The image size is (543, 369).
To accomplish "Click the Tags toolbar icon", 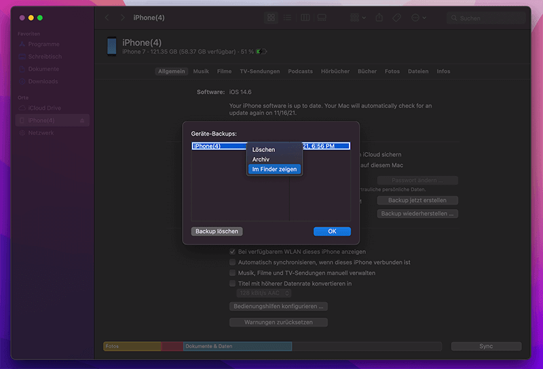I will coord(396,18).
